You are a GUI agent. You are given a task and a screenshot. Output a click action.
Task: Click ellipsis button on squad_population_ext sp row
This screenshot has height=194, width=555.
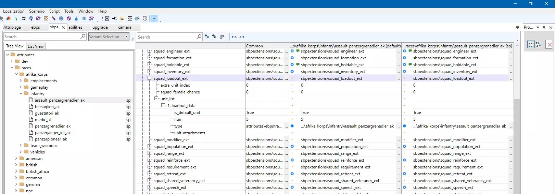tap(511, 147)
